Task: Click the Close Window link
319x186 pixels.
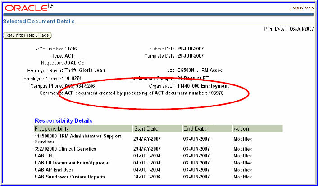Action: pos(301,8)
